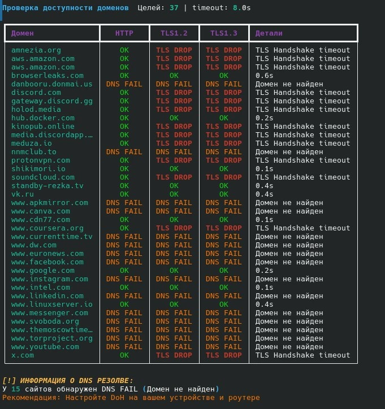The width and height of the screenshot is (385, 409).
Task: Click the 'Домен' column header
Action: tap(23, 33)
